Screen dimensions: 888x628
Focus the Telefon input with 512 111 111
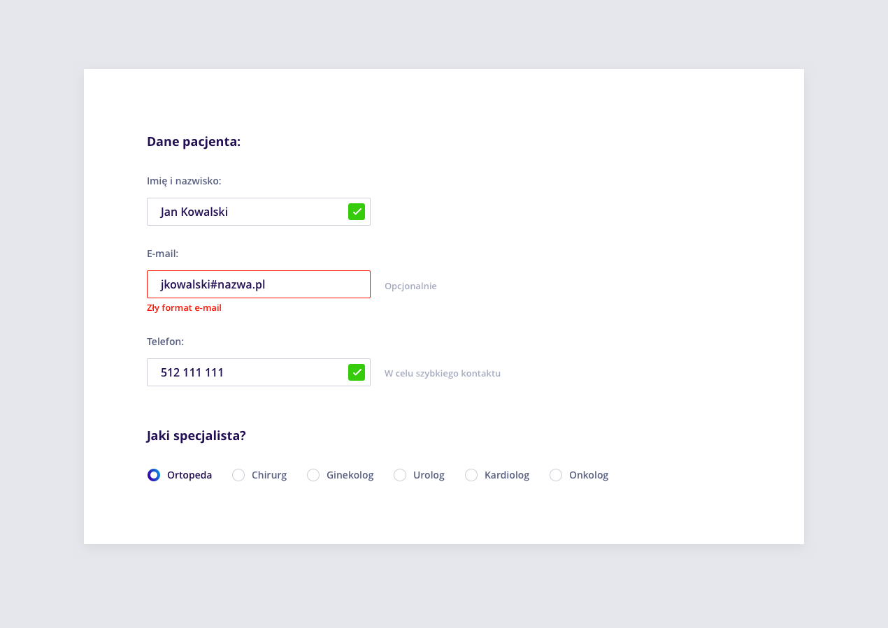259,372
